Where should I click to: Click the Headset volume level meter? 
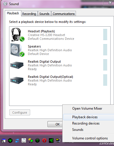coord(105,34)
